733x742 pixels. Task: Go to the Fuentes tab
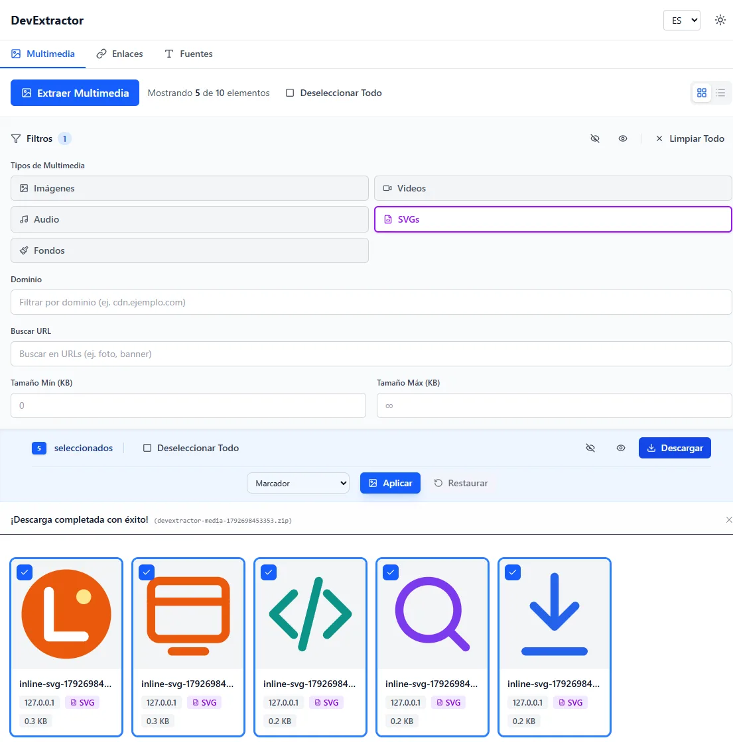pos(188,54)
